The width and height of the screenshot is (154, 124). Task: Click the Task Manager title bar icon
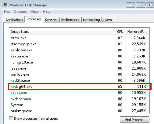coord(5,5)
